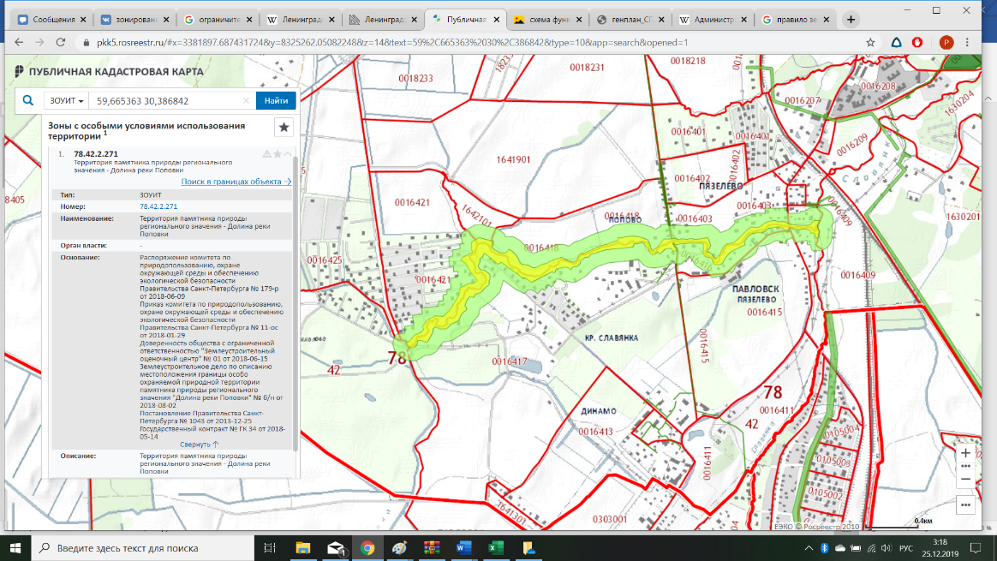Click the ПАВЛОВСК label on the map
The width and height of the screenshot is (997, 561).
click(755, 289)
